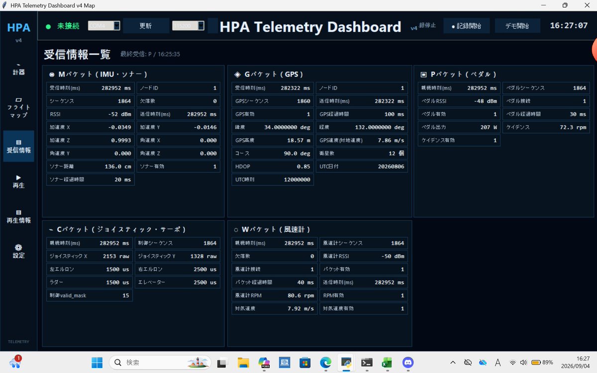The image size is (597, 373).
Task: Click the ペダル出力 207 W value
Action: click(489, 127)
